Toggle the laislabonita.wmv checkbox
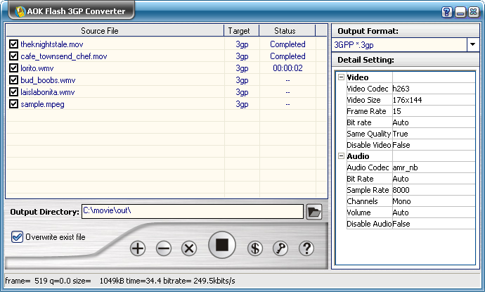The height and width of the screenshot is (292, 485). pos(13,92)
